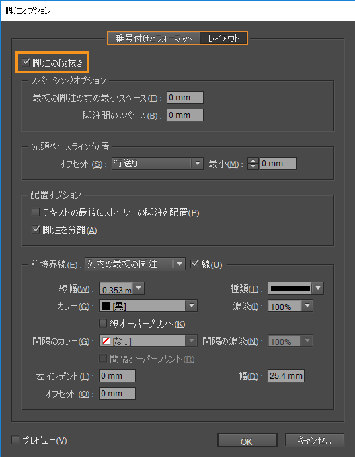Open the 間隔の濃淡 dropdown
355x457 pixels.
(x=290, y=341)
